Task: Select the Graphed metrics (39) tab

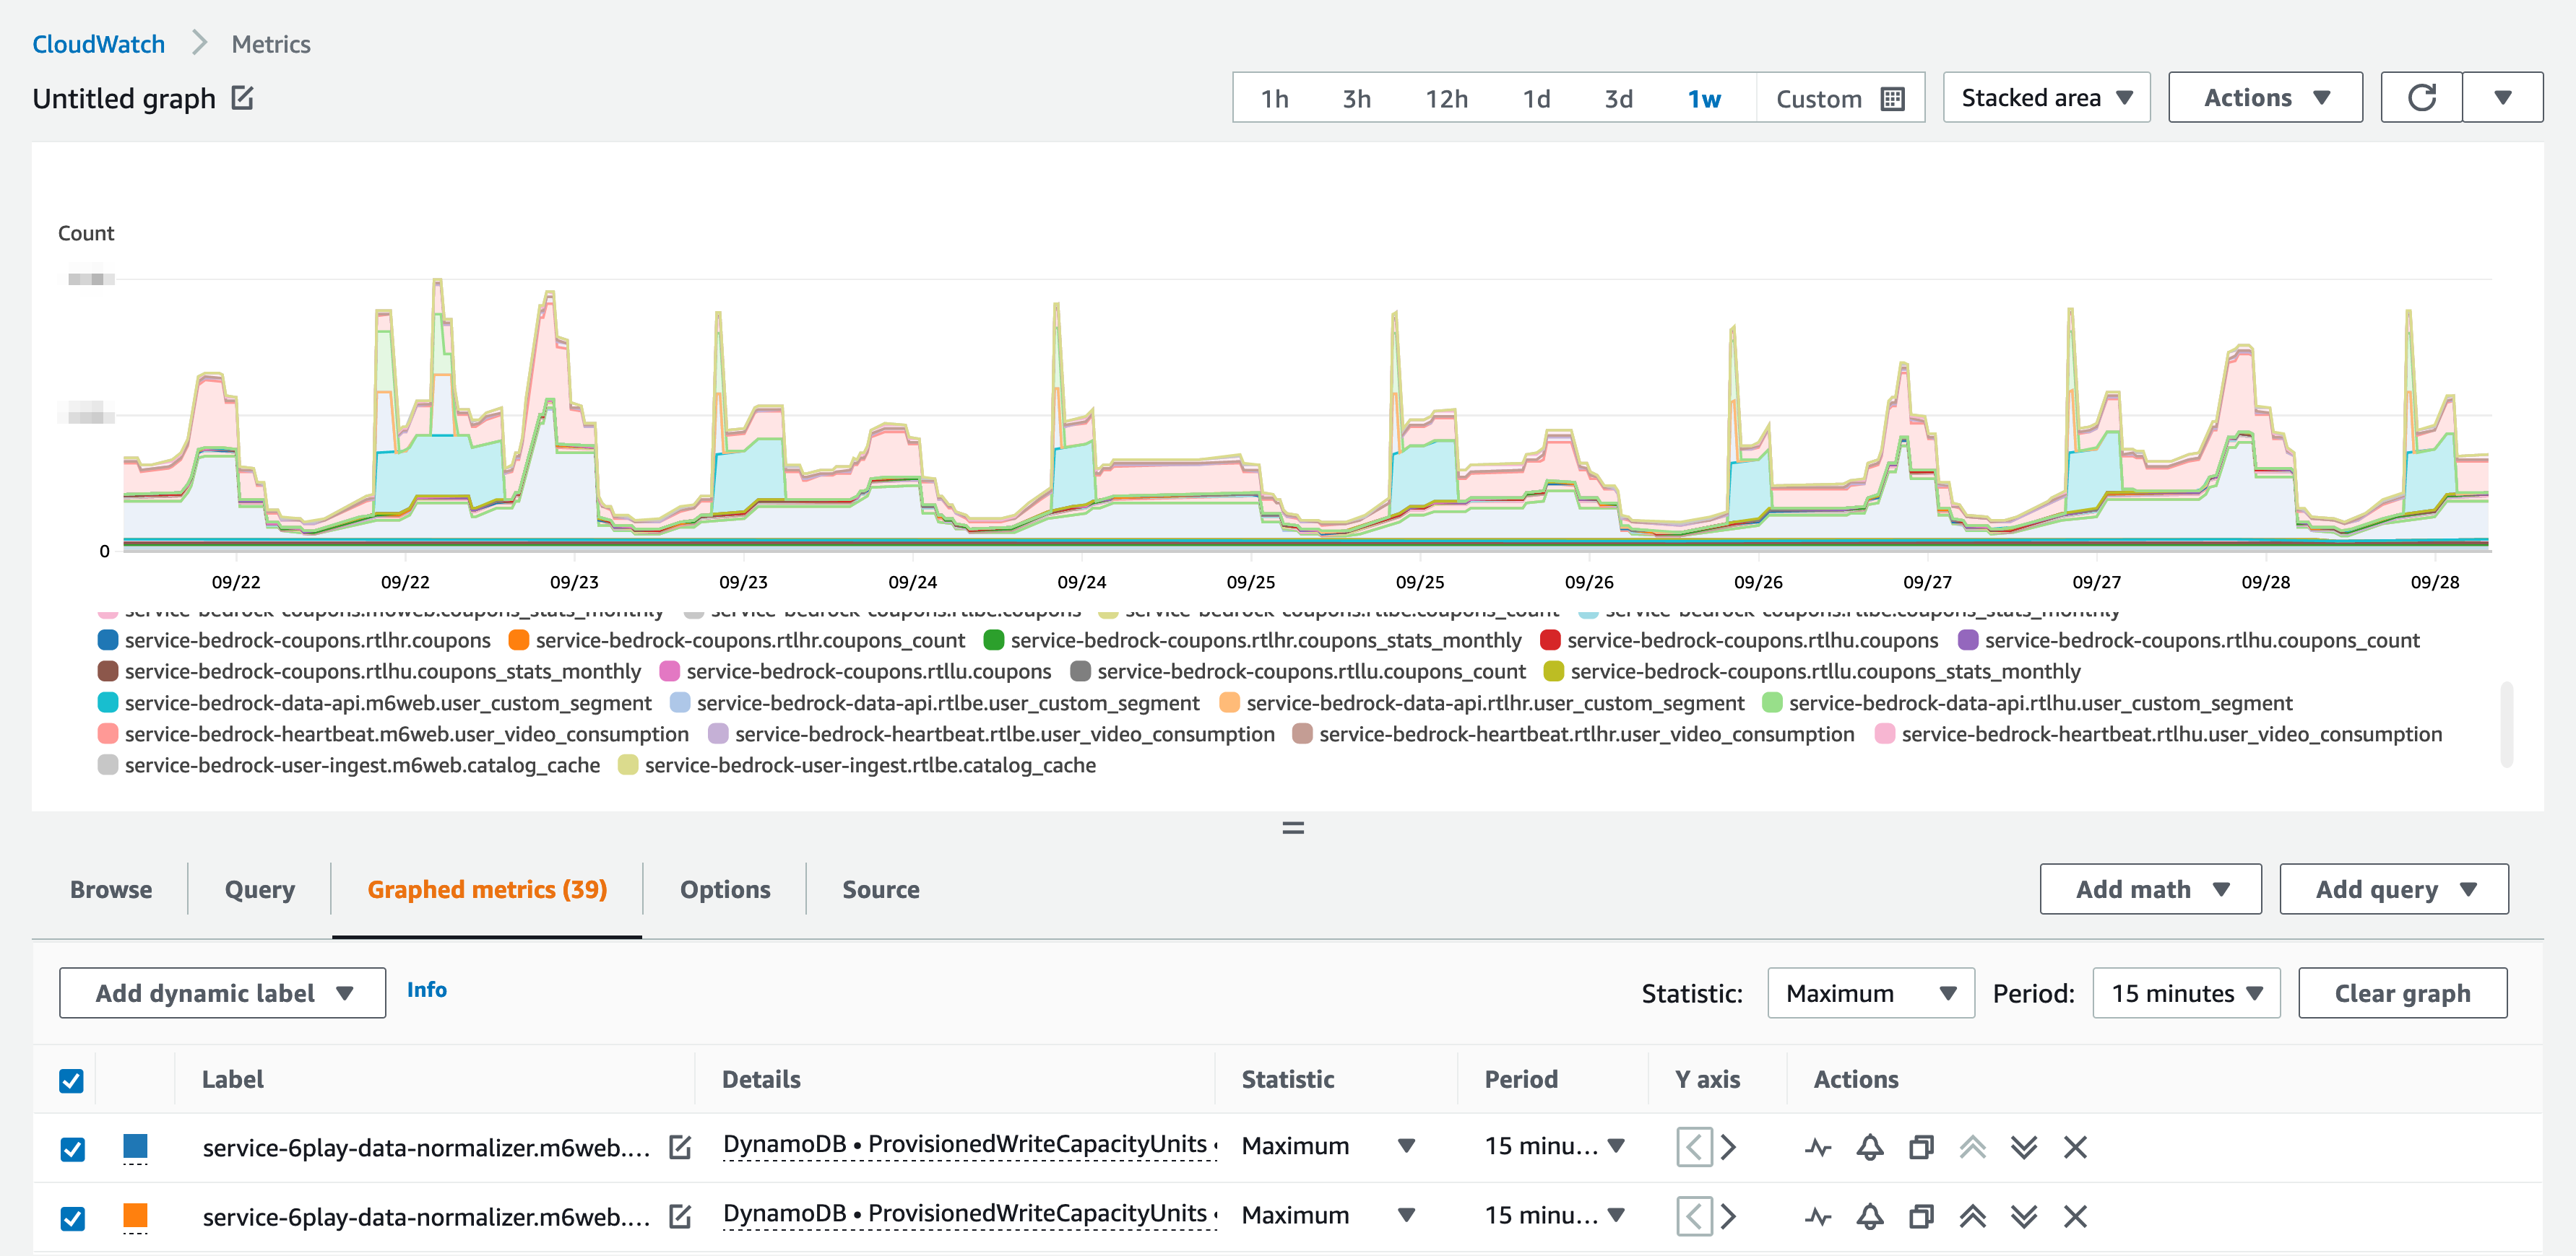Action: pyautogui.click(x=486, y=889)
